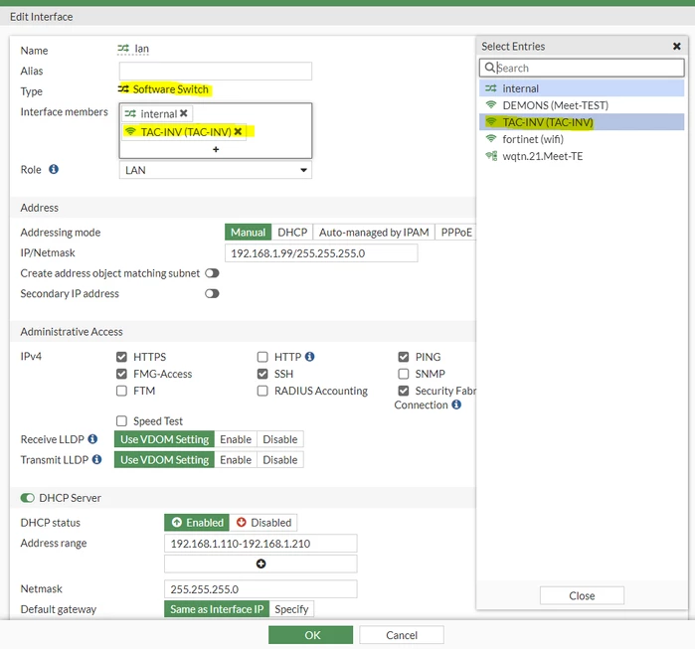Click the Alias input field
The image size is (695, 649).
(x=216, y=71)
